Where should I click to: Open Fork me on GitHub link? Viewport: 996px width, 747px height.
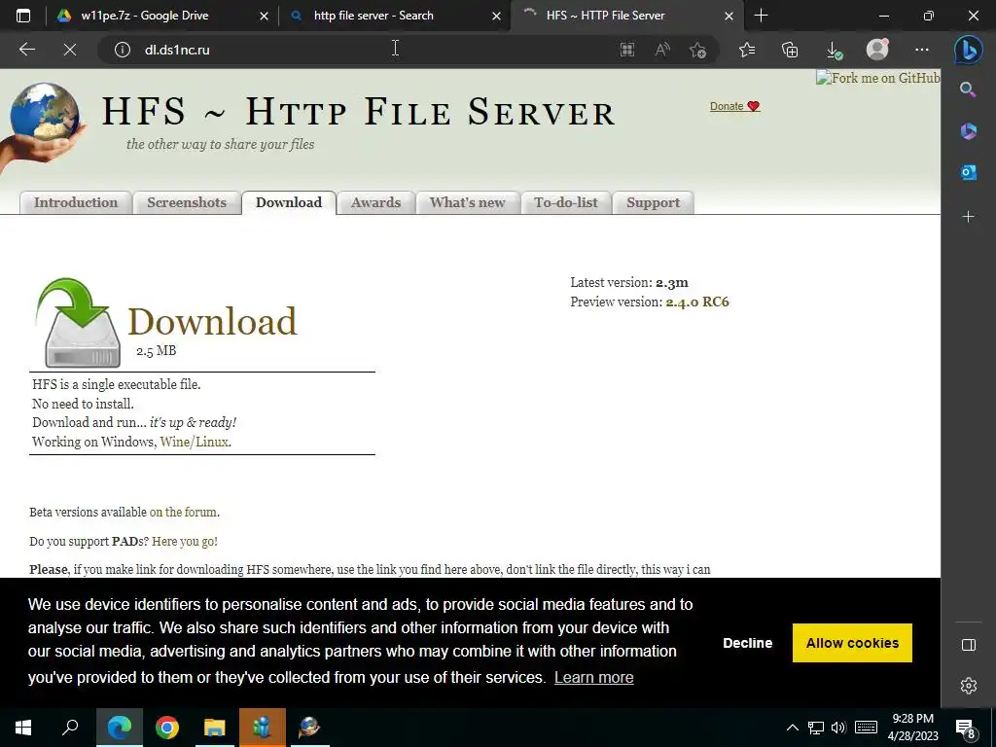click(878, 78)
